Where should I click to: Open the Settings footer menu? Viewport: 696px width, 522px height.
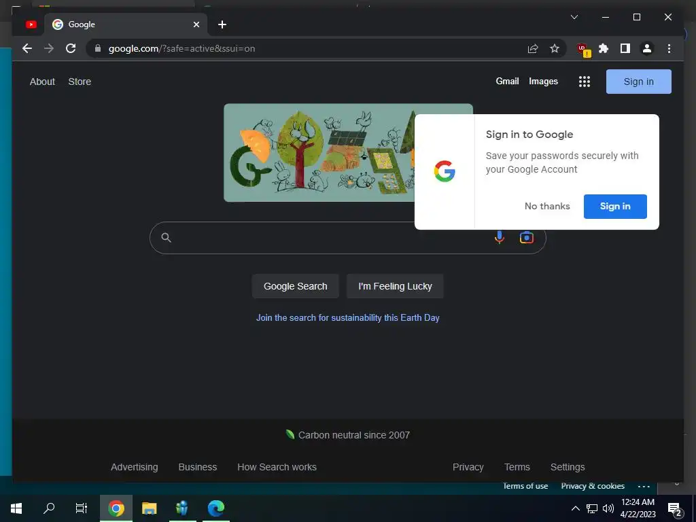pyautogui.click(x=568, y=467)
